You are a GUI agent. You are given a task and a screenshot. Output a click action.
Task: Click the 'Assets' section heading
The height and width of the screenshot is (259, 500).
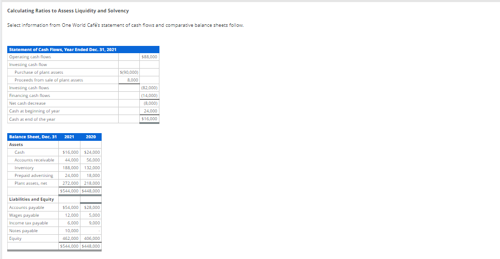16,144
